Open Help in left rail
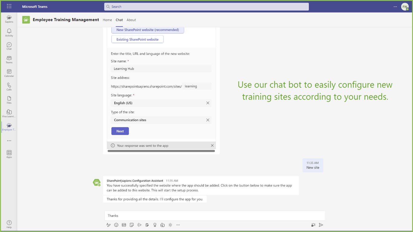The width and height of the screenshot is (413, 232). point(9,224)
